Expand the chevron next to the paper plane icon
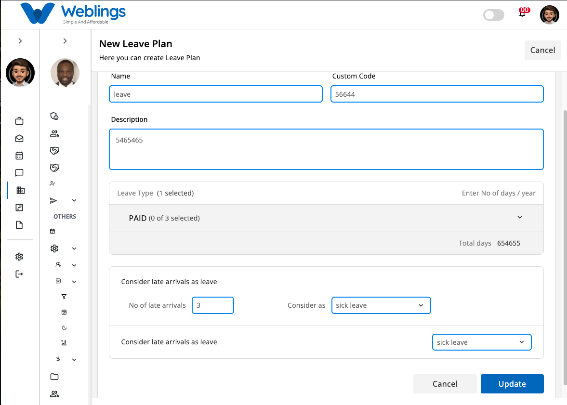Image resolution: width=567 pixels, height=405 pixels. click(x=74, y=201)
